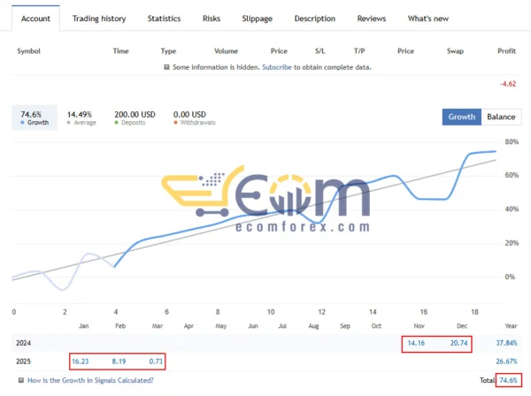Image resolution: width=531 pixels, height=396 pixels.
Task: Click the Time column header
Action: pyautogui.click(x=120, y=51)
